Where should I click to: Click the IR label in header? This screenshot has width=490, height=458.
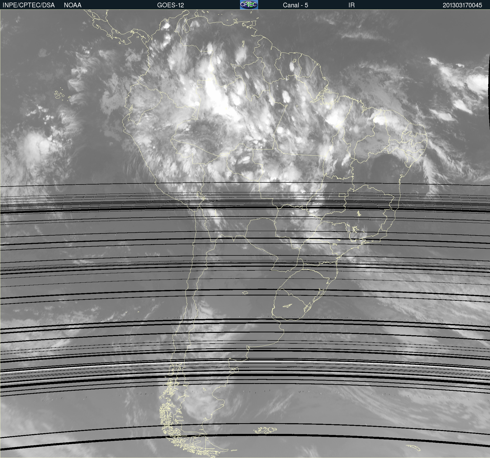351,5
